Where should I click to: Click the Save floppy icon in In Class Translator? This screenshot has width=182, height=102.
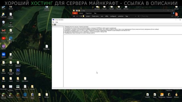[55, 25]
